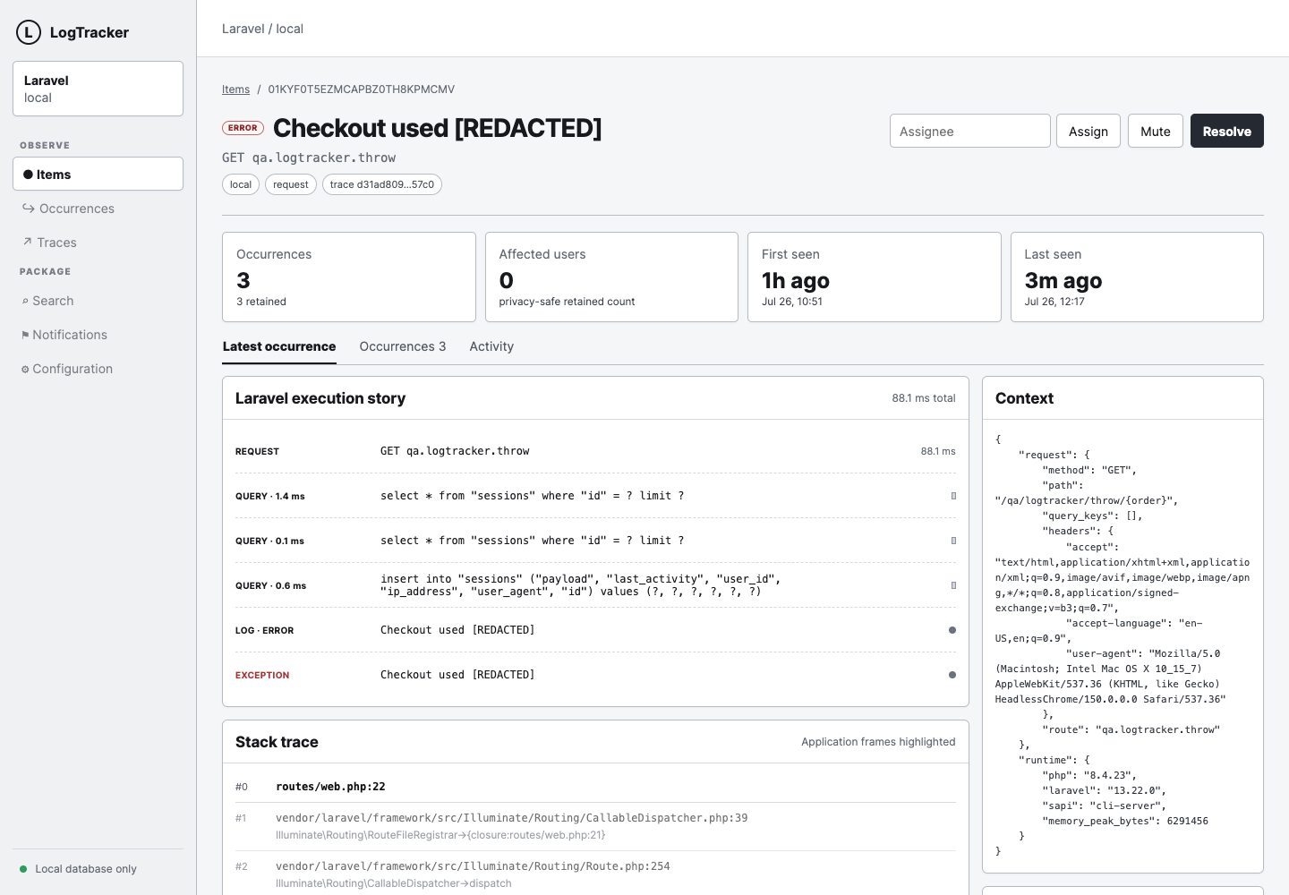The height and width of the screenshot is (895, 1289).
Task: Click the EXCEPTION row timeline dot
Action: (x=952, y=675)
